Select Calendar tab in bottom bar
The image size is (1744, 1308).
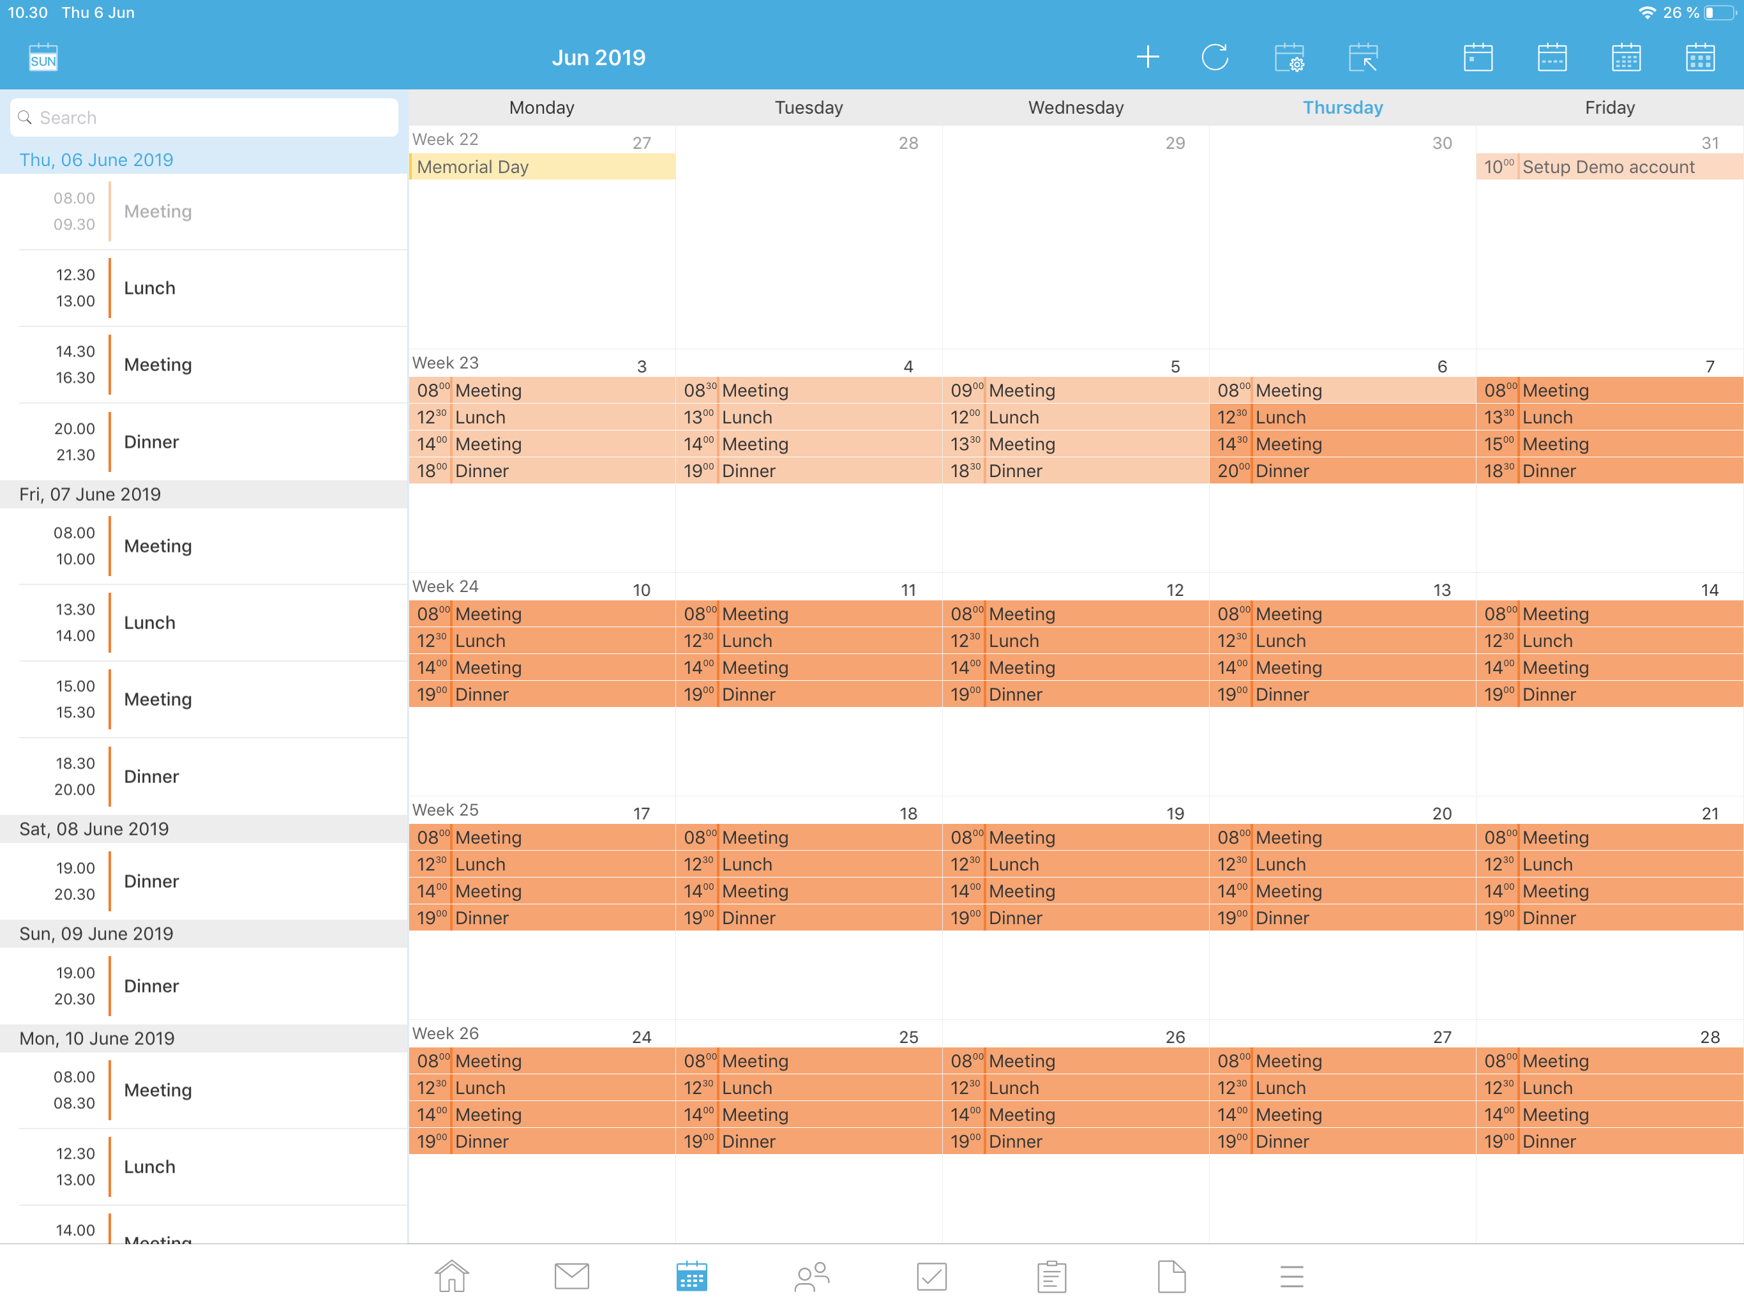691,1275
